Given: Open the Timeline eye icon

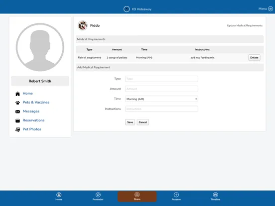Looking at the screenshot, I should click(215, 195).
